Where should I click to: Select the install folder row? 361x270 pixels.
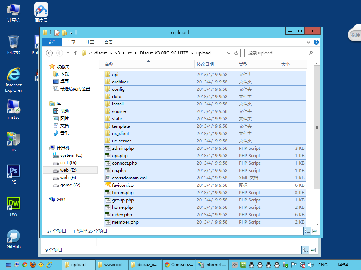(205, 104)
